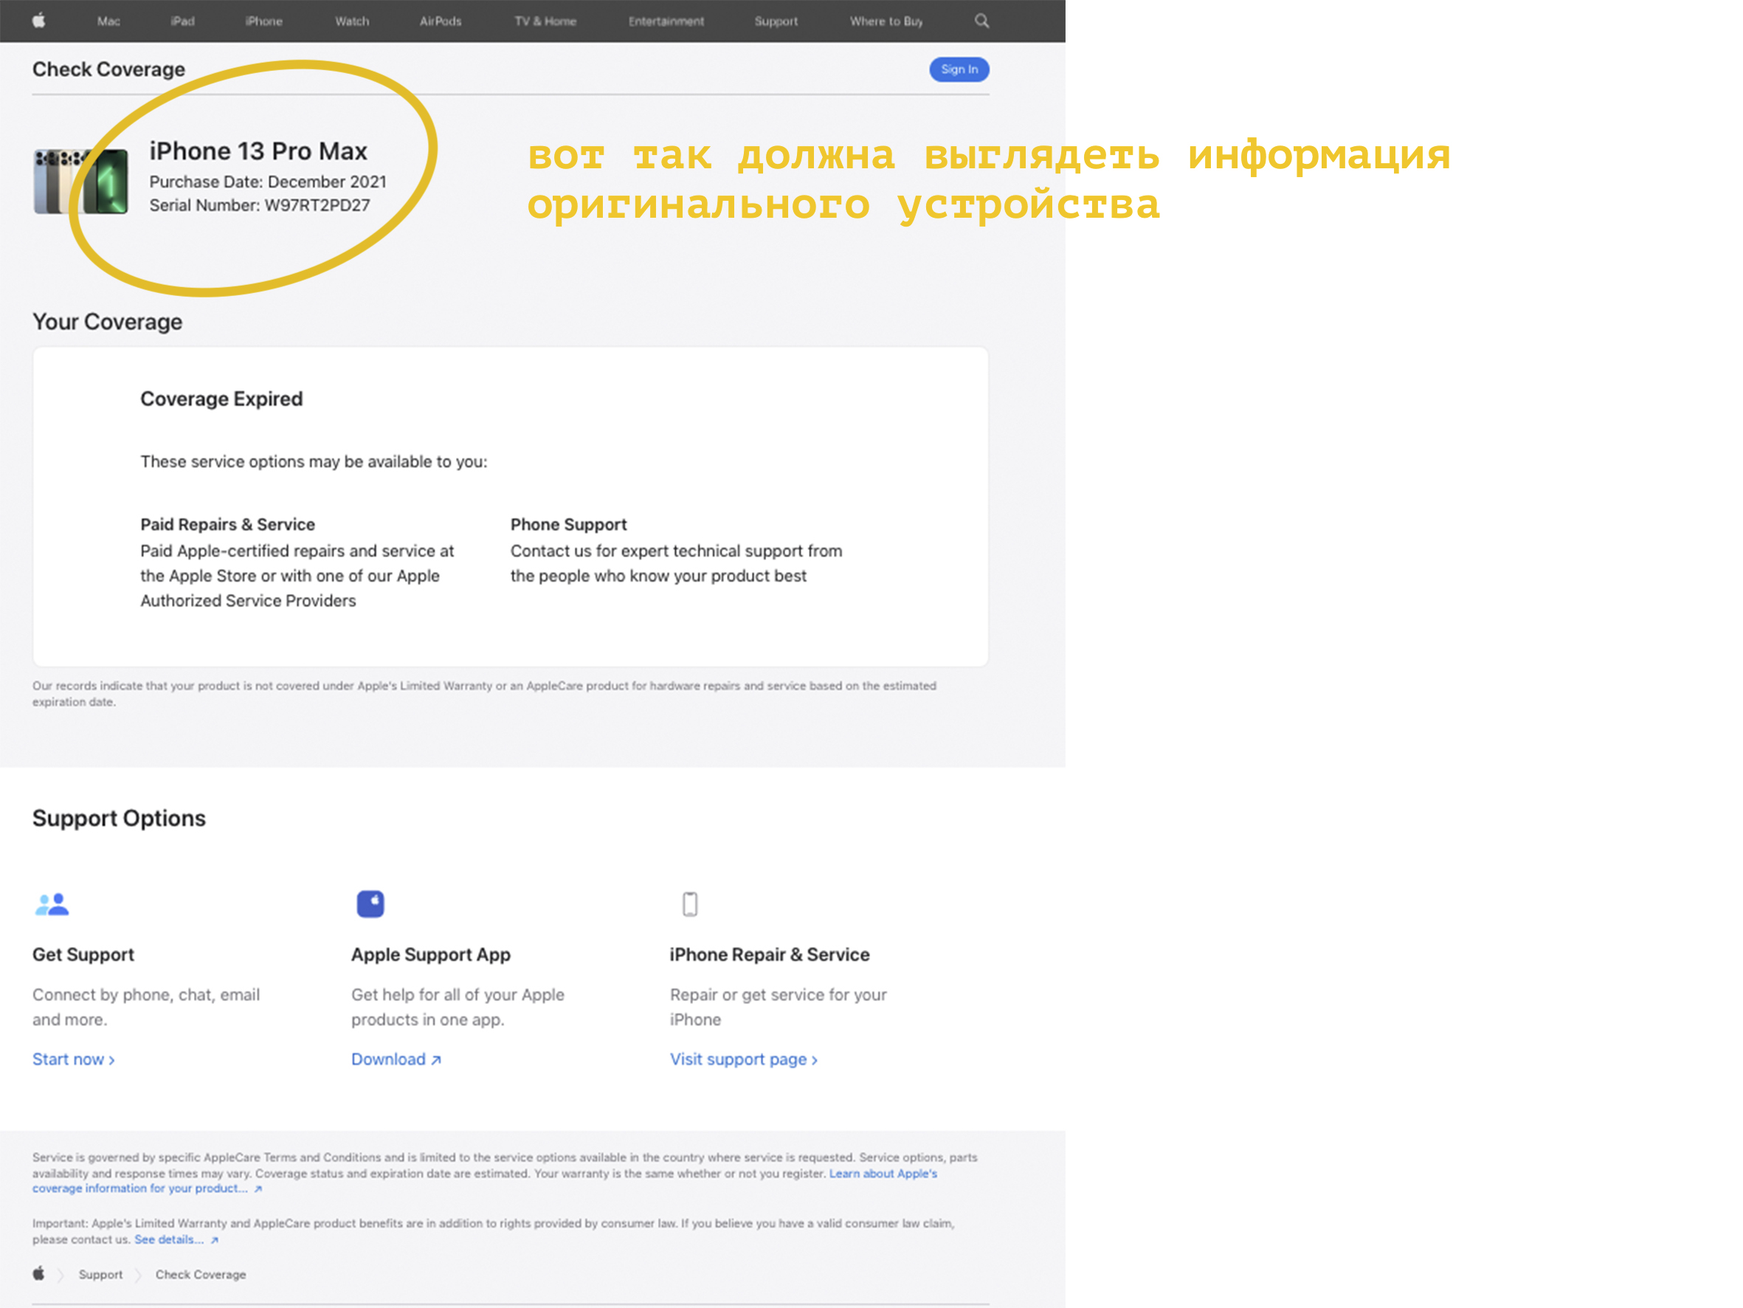Open the Mac menu
Viewport: 1743px width, 1308px height.
[x=108, y=21]
